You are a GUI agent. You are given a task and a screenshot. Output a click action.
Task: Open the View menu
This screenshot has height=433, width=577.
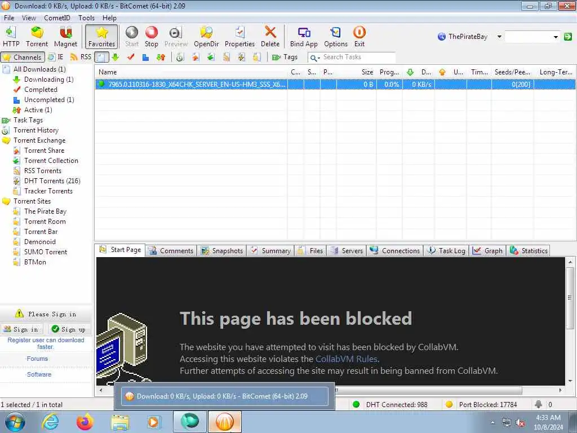29,17
